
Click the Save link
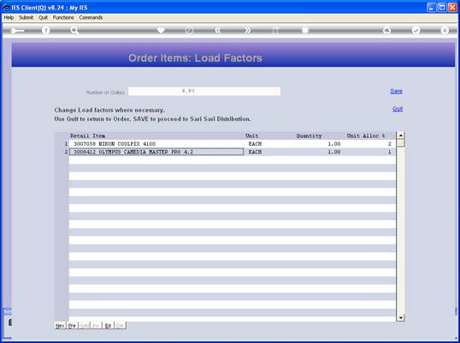click(x=396, y=91)
